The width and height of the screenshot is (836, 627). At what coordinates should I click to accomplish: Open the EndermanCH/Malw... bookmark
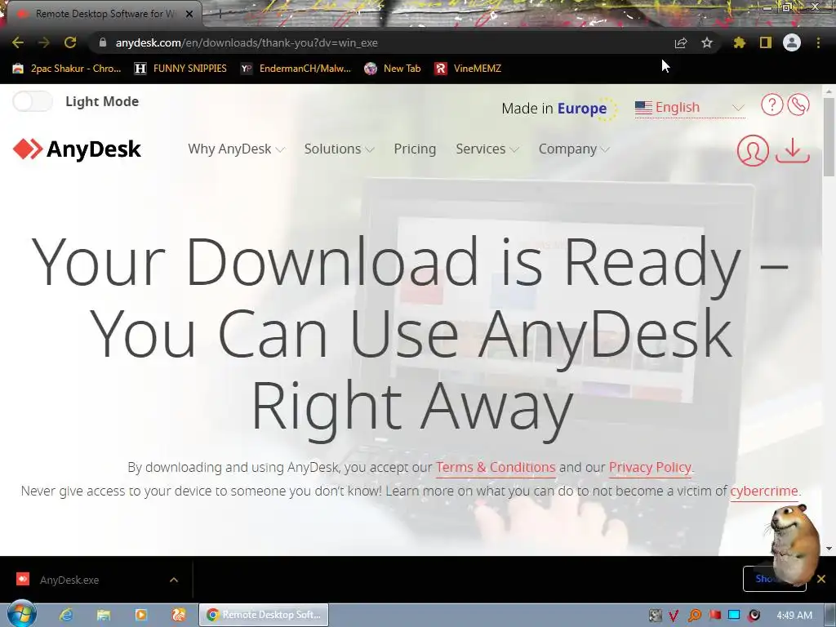click(x=296, y=69)
